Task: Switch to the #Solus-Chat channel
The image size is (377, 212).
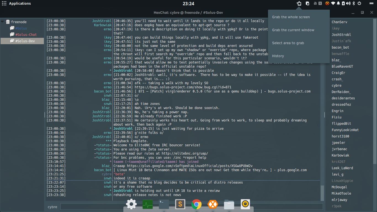Action: click(x=26, y=35)
